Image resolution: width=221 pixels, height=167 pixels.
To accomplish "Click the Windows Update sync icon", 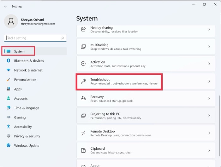I will [9, 145].
